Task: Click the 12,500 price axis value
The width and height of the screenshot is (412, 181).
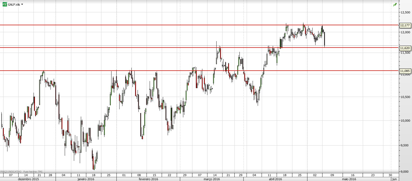Action: tap(406, 12)
